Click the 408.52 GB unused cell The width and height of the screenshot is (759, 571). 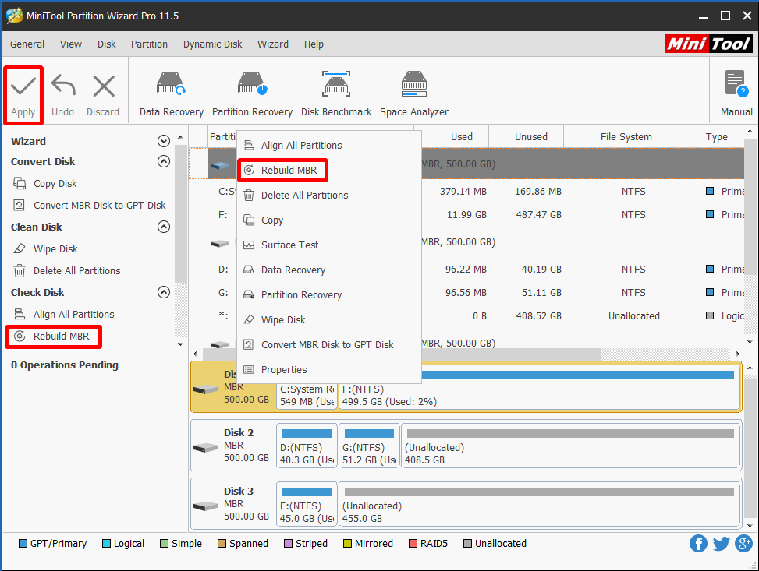pos(539,315)
